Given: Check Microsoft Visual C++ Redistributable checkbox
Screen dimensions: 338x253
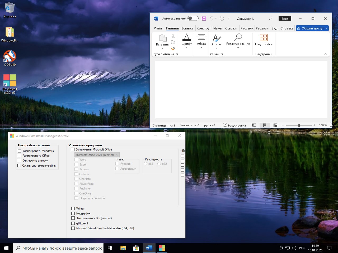Looking at the screenshot, I should pos(73,228).
